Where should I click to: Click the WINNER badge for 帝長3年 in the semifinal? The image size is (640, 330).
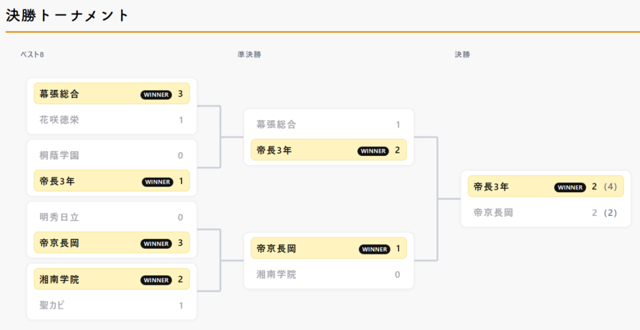click(373, 151)
